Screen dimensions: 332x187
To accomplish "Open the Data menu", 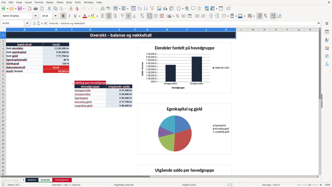I will click(69, 2).
